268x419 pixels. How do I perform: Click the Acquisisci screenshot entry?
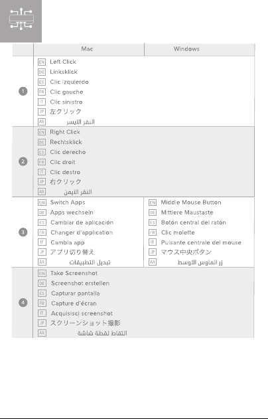click(82, 313)
